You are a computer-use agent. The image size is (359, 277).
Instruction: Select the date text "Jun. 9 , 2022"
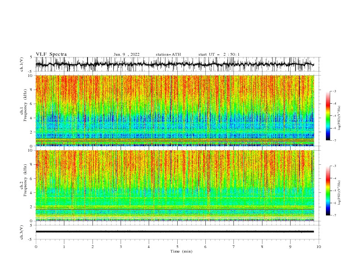point(126,54)
